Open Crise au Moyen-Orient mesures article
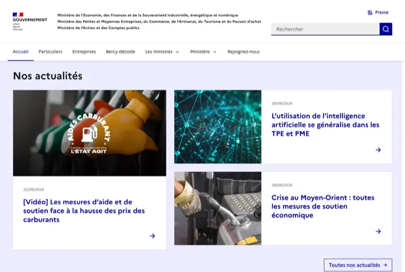405x272 pixels. [323, 206]
